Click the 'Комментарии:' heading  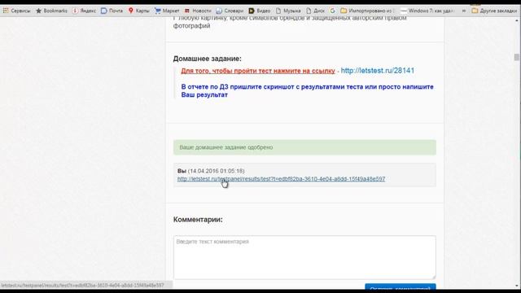pos(198,220)
